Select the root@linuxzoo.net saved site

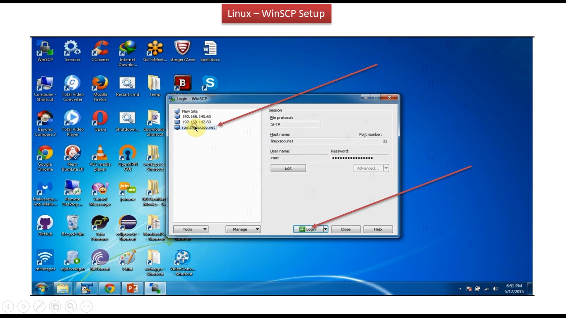195,128
